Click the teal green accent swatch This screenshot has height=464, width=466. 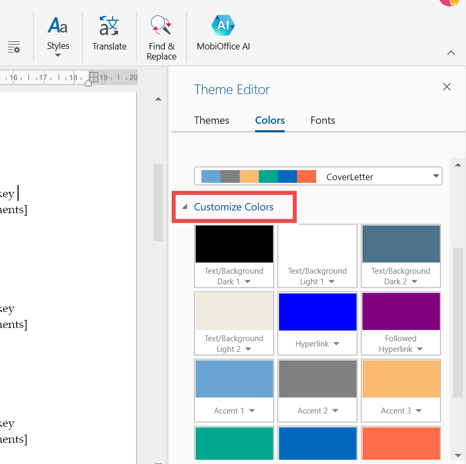click(234, 443)
